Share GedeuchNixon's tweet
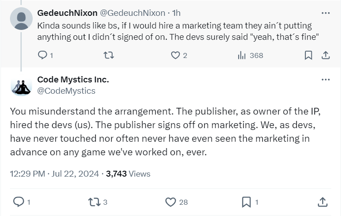344x216 pixels. pyautogui.click(x=325, y=55)
